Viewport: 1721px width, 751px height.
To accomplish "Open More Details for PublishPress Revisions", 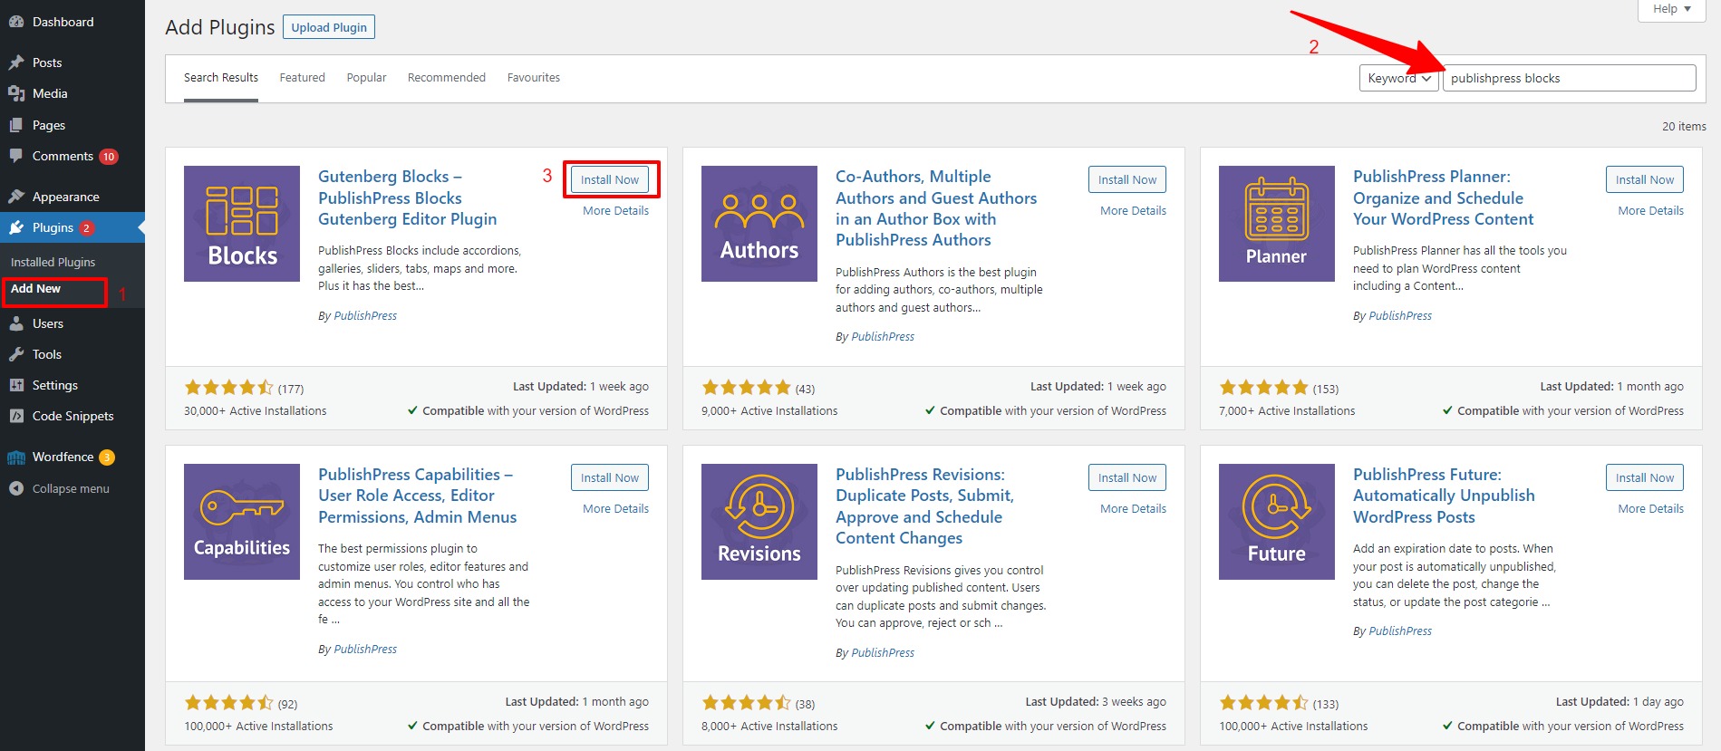I will coord(1133,509).
